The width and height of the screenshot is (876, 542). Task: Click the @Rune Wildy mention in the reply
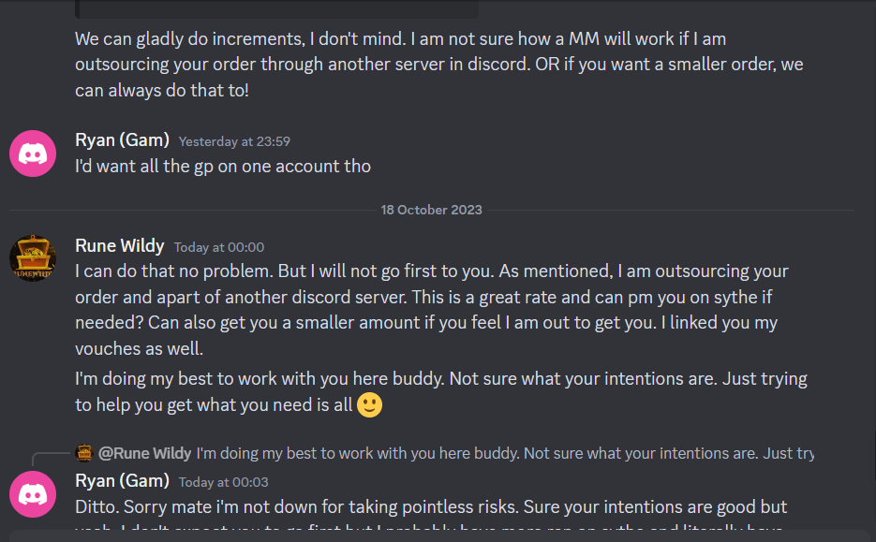(144, 454)
